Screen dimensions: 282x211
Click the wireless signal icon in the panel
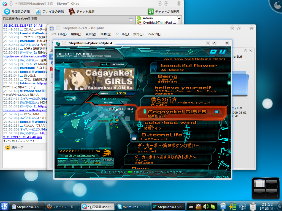(x=243, y=207)
